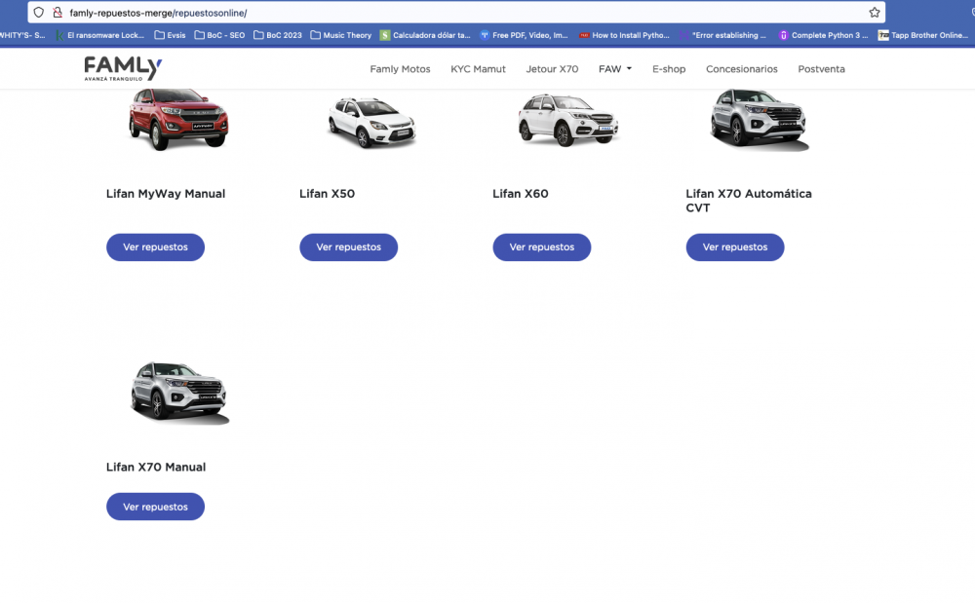Open the Music Theory bookmarks folder
Image resolution: width=975 pixels, height=603 pixels.
(x=340, y=35)
